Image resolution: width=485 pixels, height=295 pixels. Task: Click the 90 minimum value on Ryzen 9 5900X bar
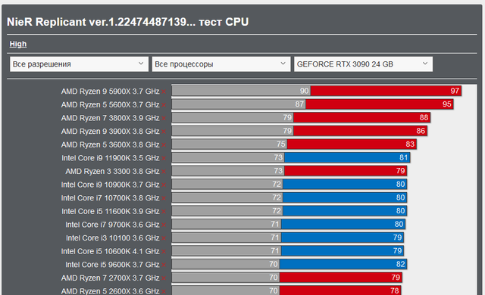(305, 91)
